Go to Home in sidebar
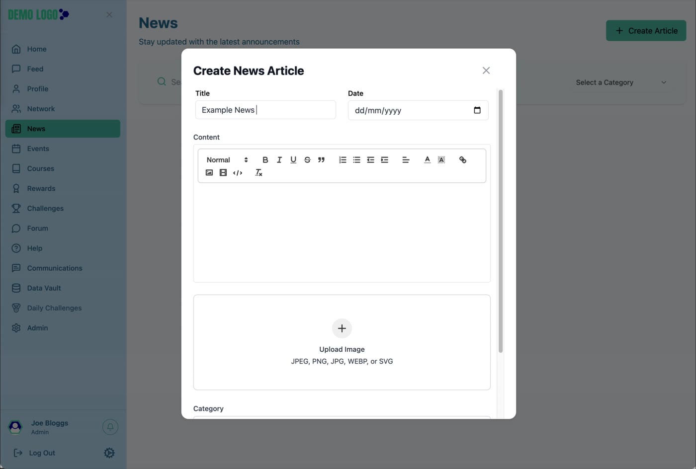 click(x=63, y=49)
